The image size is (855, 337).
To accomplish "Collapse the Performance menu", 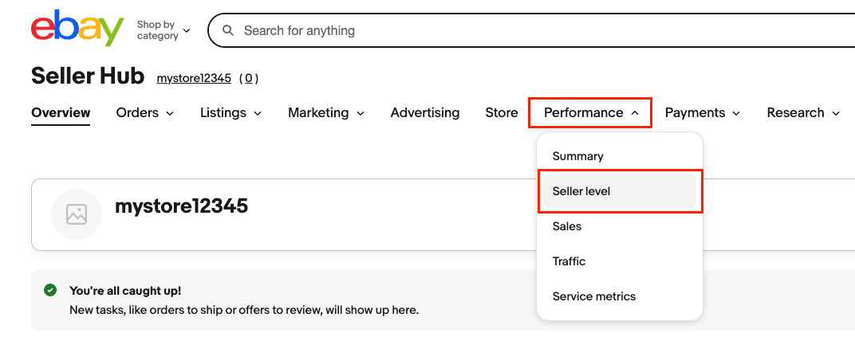I will (590, 112).
